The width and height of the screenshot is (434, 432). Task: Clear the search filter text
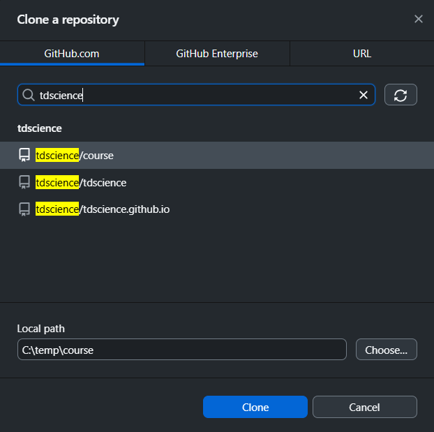tap(363, 95)
